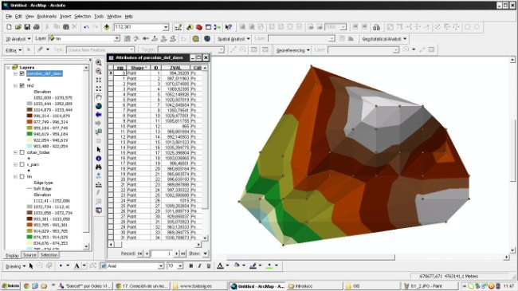Select the Zoom In tool
This screenshot has height=291, width=518.
pyautogui.click(x=99, y=62)
